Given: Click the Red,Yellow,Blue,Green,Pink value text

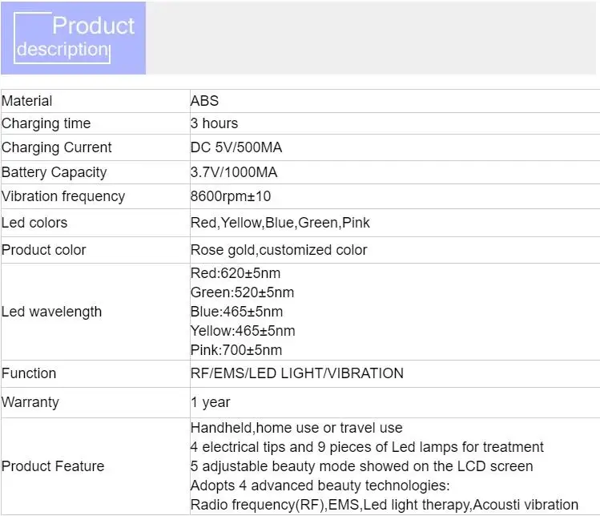Looking at the screenshot, I should 280,223.
